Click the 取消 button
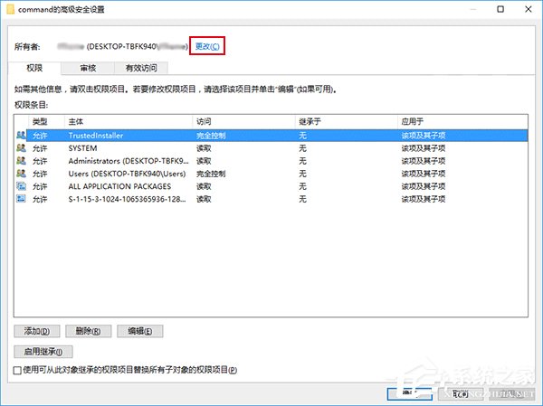Screen dimensions: 543x406 461,393
